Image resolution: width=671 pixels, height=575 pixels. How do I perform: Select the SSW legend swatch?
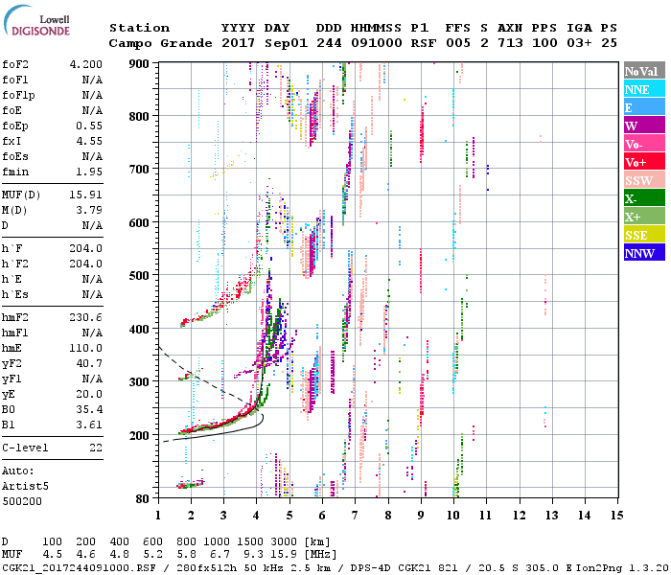[644, 180]
